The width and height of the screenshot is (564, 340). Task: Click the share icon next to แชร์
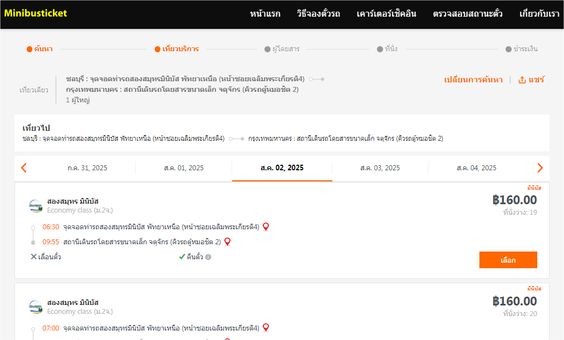pyautogui.click(x=522, y=80)
